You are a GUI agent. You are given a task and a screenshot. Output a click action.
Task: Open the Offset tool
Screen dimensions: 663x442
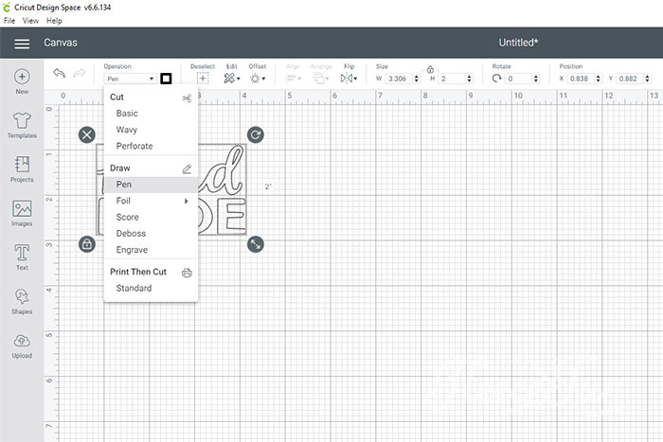tap(257, 79)
